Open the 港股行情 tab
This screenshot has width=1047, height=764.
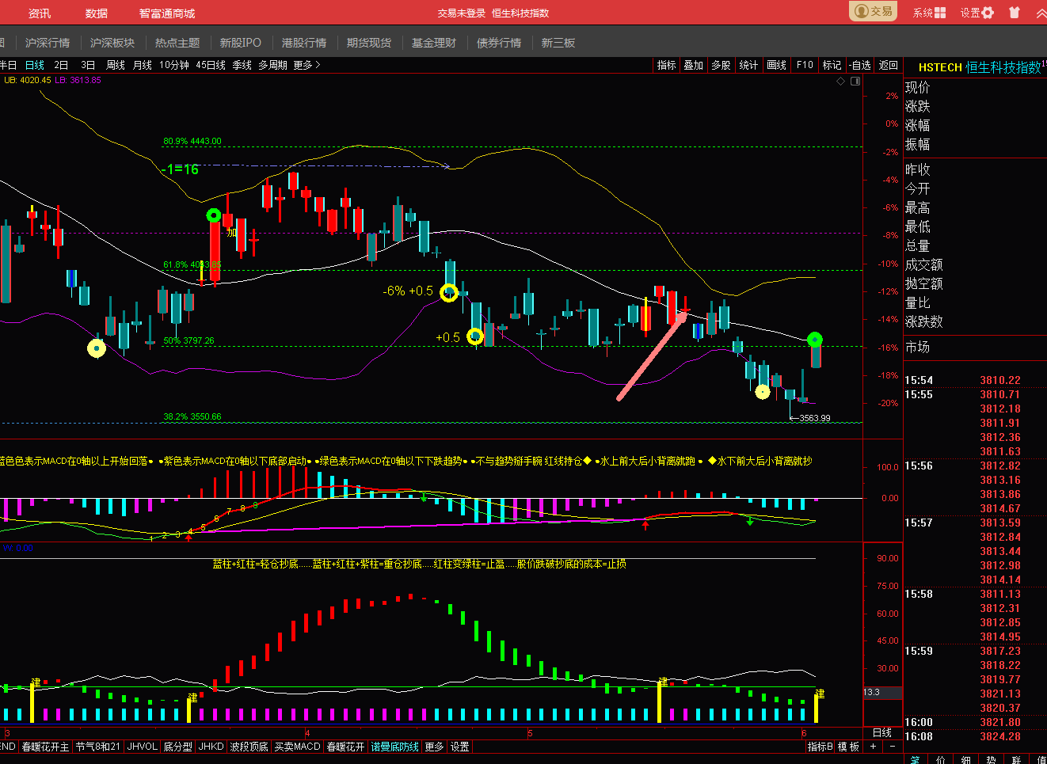[x=304, y=43]
